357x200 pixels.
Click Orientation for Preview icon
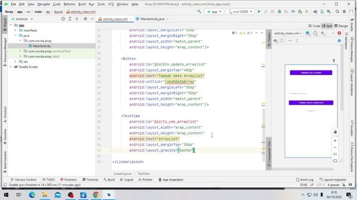(x=315, y=33)
